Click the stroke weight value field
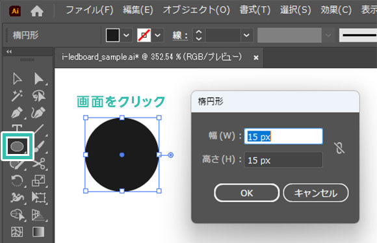Image resolution: width=377 pixels, height=243 pixels. click(x=223, y=35)
